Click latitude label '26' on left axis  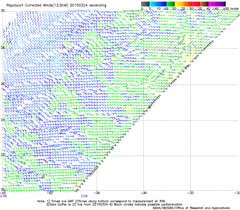3,84
